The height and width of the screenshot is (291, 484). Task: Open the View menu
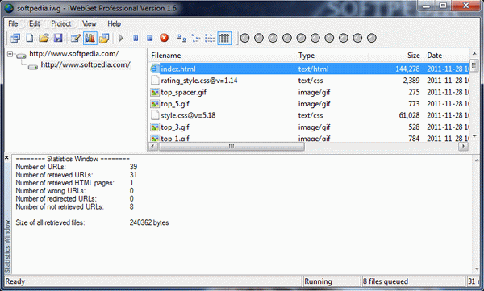[90, 23]
